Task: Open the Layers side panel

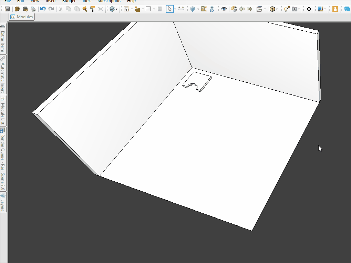Action: (3, 202)
